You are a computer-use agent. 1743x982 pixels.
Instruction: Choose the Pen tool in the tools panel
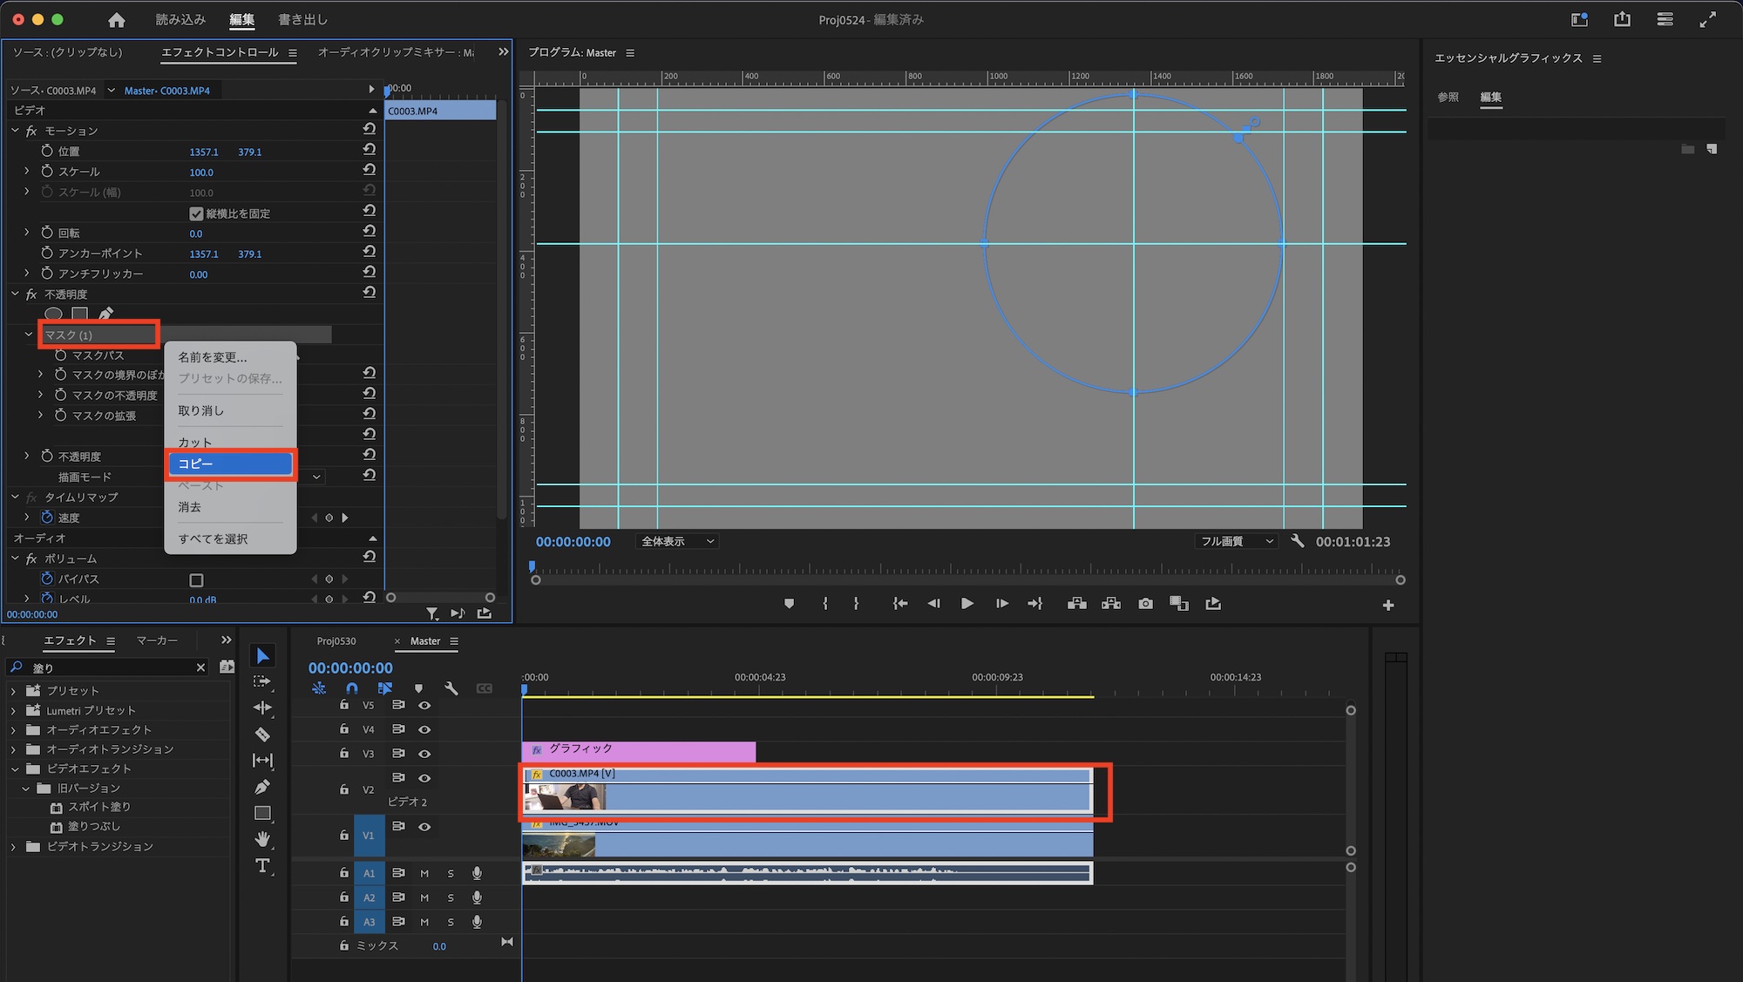(x=262, y=787)
